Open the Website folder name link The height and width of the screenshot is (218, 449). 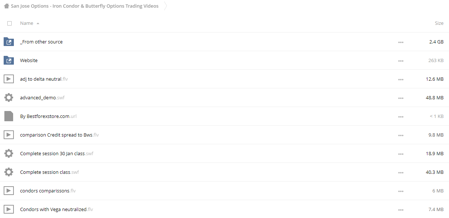29,60
